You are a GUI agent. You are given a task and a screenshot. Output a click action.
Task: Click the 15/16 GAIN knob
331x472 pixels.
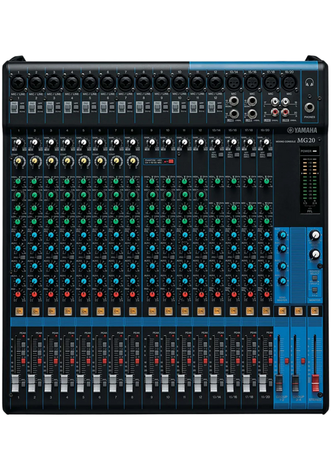(233, 142)
